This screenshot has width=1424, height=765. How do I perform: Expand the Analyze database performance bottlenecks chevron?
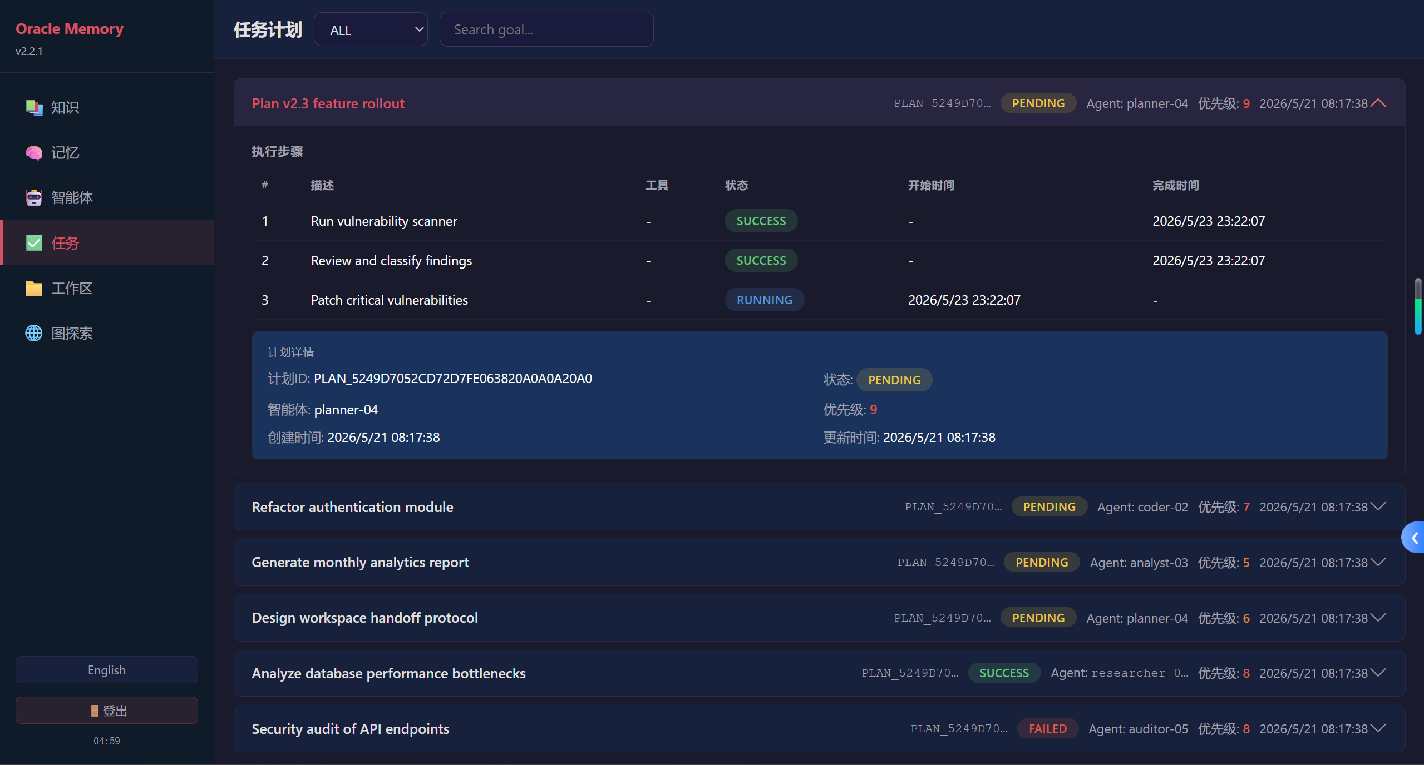[1378, 673]
